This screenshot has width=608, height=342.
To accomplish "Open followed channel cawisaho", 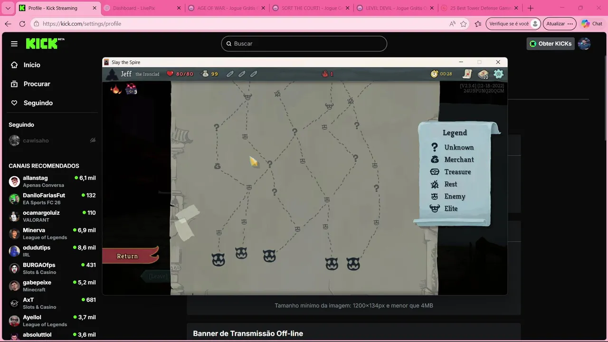I will point(52,141).
